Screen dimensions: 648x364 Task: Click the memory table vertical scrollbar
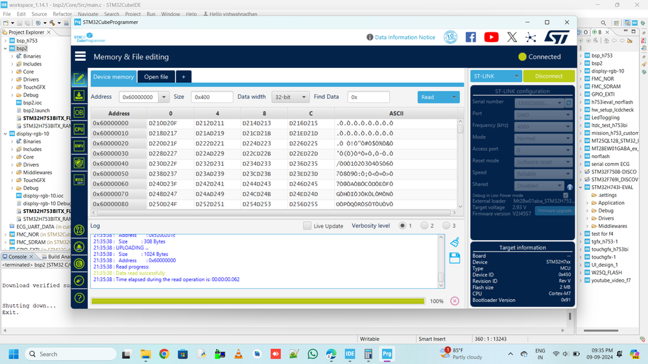click(x=460, y=163)
